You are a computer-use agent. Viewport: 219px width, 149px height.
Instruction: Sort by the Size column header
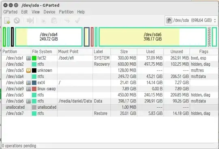click(124, 51)
